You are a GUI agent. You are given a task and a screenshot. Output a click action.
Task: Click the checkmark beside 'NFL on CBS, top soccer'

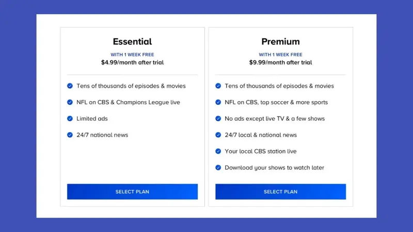(218, 102)
